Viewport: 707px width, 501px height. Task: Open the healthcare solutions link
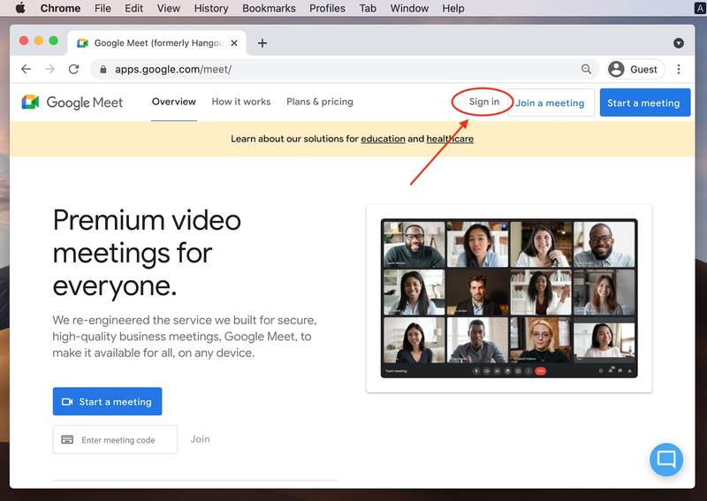(x=450, y=139)
